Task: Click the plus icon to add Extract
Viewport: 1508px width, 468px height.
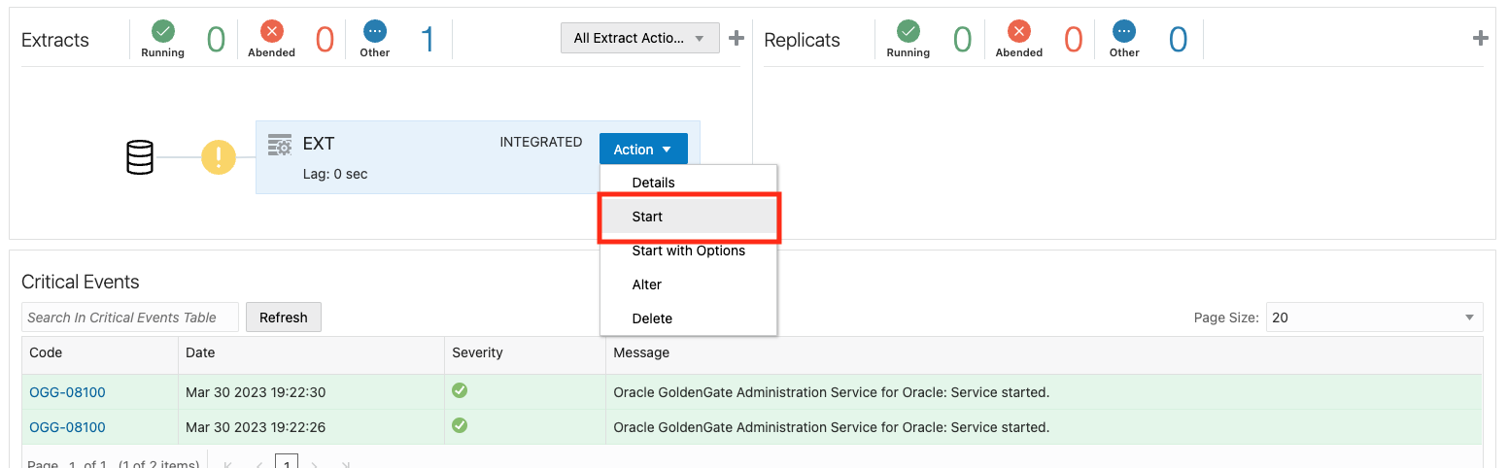Action: [x=737, y=39]
